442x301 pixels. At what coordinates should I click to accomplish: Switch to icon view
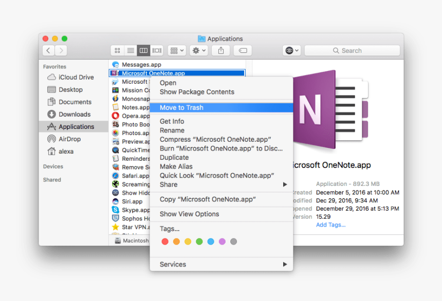117,50
